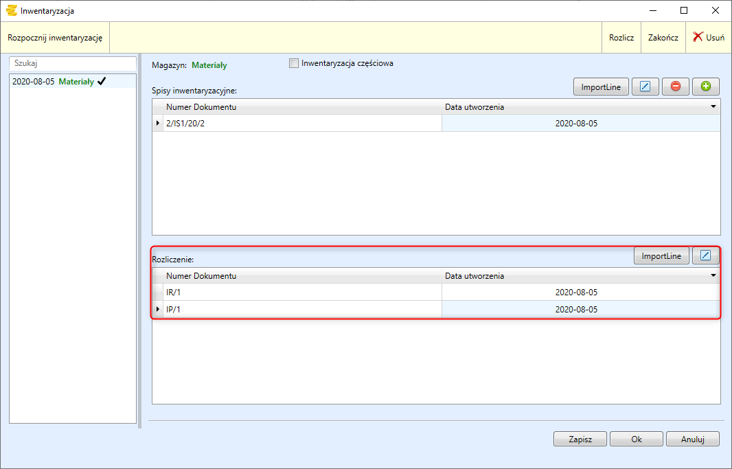Confirm with the Ok button
Screen dimensions: 732x469
pos(636,439)
